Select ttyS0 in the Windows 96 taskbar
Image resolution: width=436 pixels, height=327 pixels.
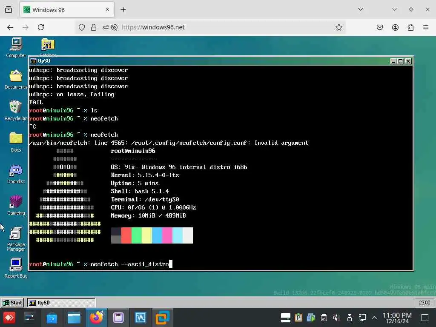[61, 303]
